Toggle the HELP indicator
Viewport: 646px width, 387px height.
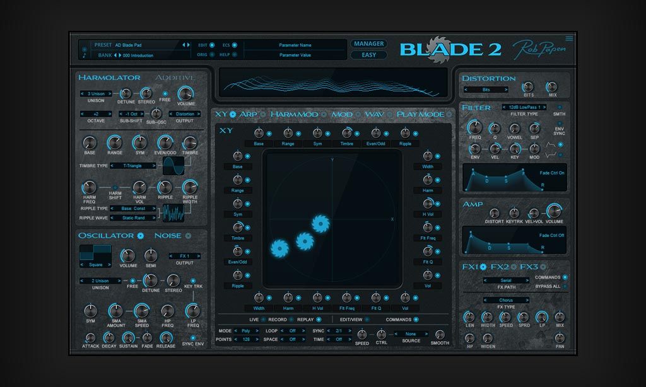(235, 54)
